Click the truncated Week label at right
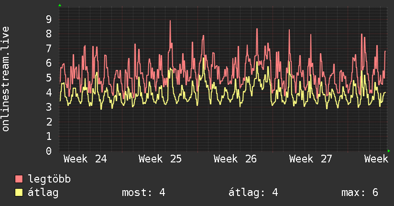 click(x=376, y=159)
